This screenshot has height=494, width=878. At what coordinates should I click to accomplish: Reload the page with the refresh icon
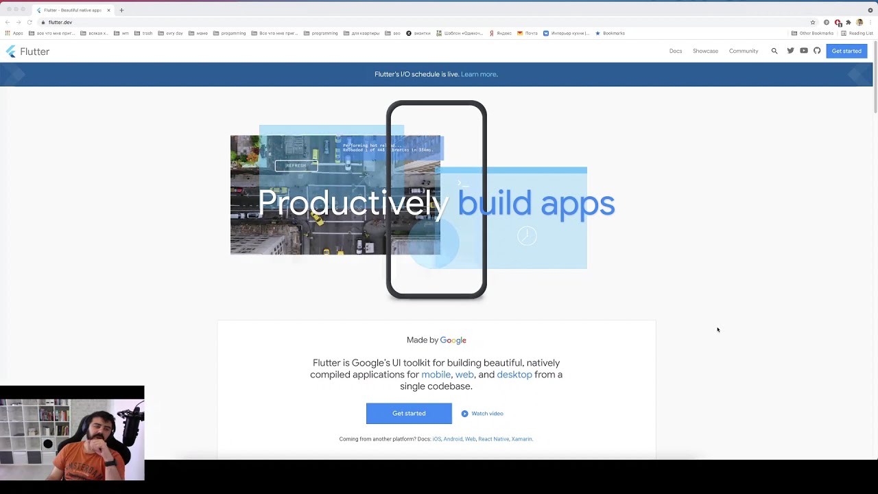pyautogui.click(x=29, y=22)
